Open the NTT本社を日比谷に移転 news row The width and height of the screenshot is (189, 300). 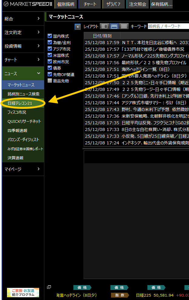137,43
